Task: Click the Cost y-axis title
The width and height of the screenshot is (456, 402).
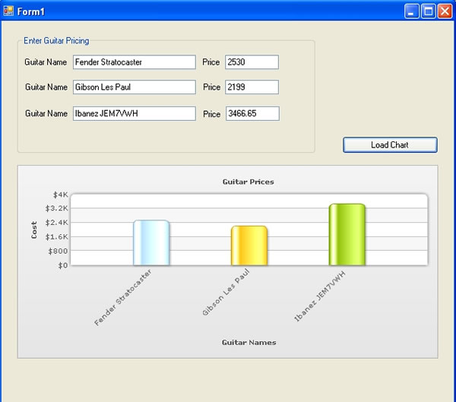Action: coord(33,229)
